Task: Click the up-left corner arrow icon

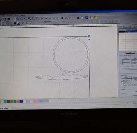Action: pos(101,22)
